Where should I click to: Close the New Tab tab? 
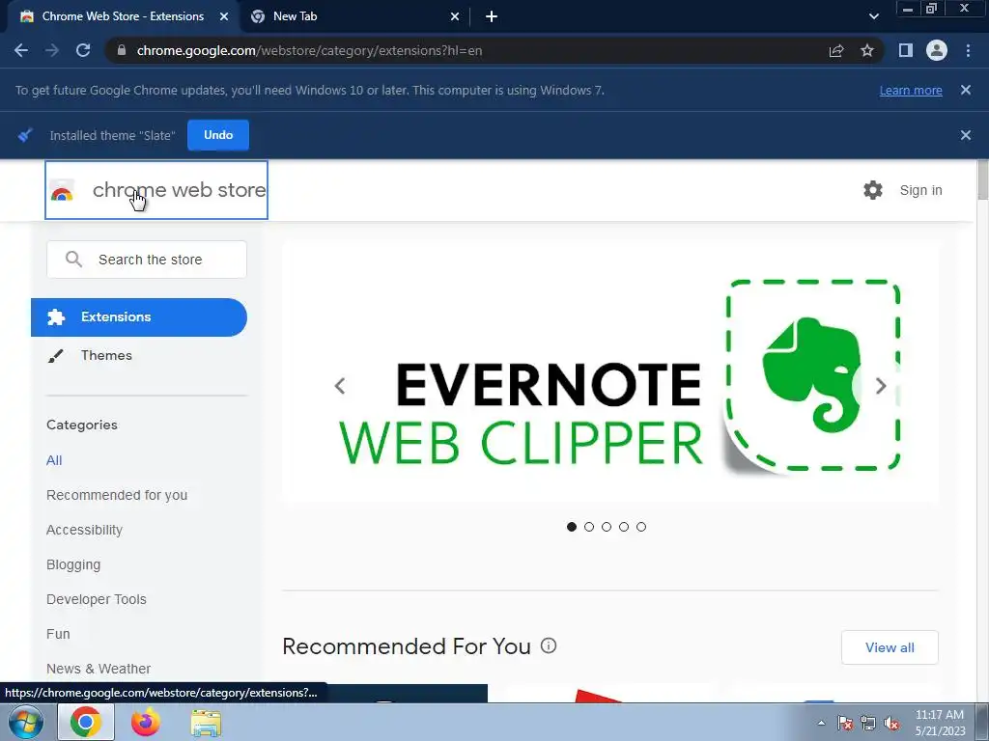point(455,16)
